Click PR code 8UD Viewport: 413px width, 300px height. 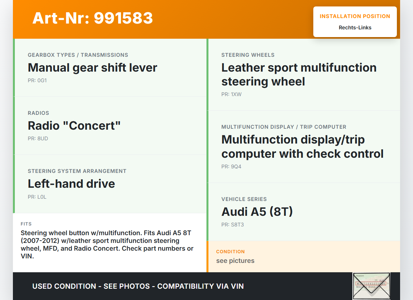[38, 139]
